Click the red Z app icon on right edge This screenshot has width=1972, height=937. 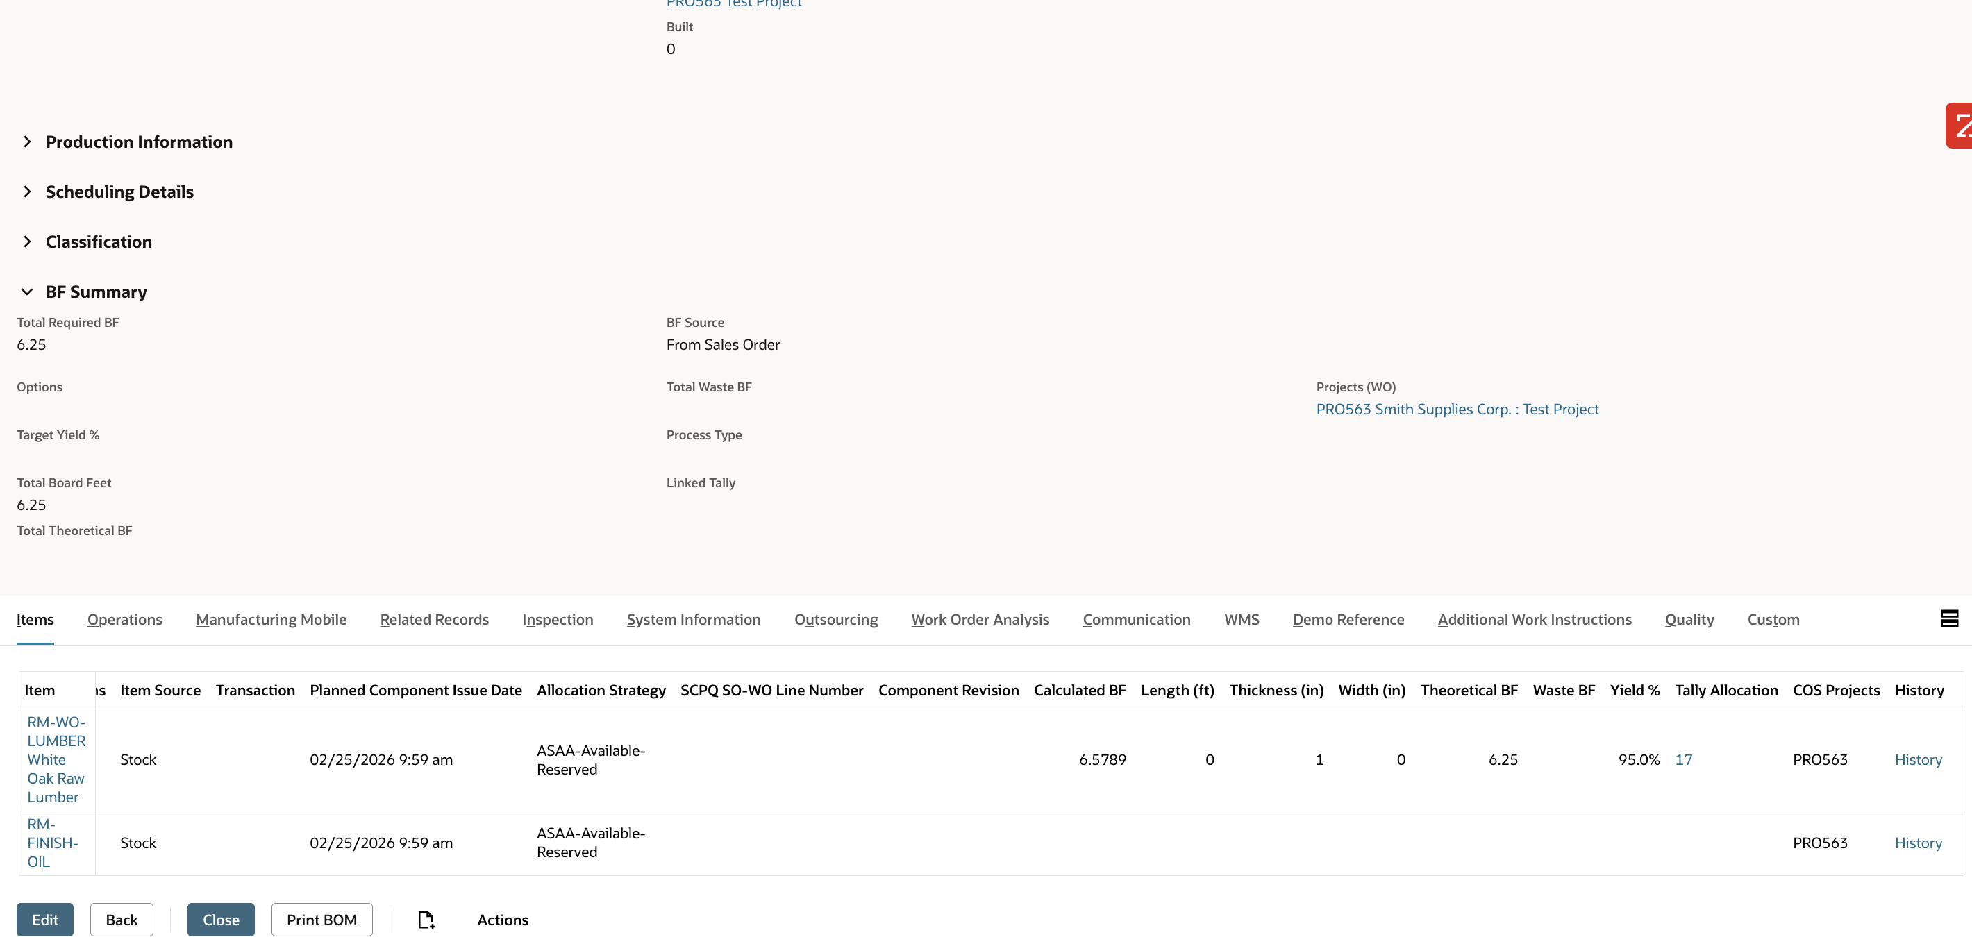point(1960,126)
